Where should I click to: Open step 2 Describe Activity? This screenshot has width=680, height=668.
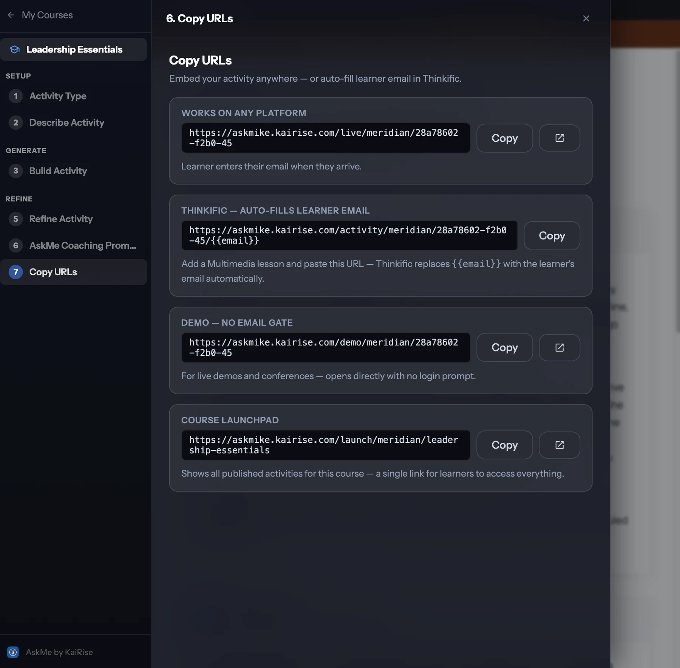point(73,122)
